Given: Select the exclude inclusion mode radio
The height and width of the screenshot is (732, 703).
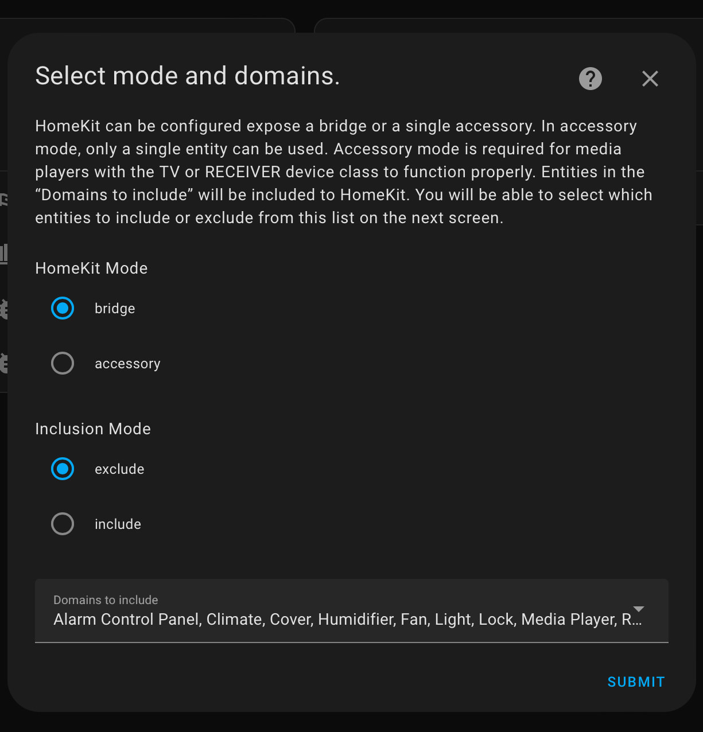Looking at the screenshot, I should pyautogui.click(x=63, y=469).
